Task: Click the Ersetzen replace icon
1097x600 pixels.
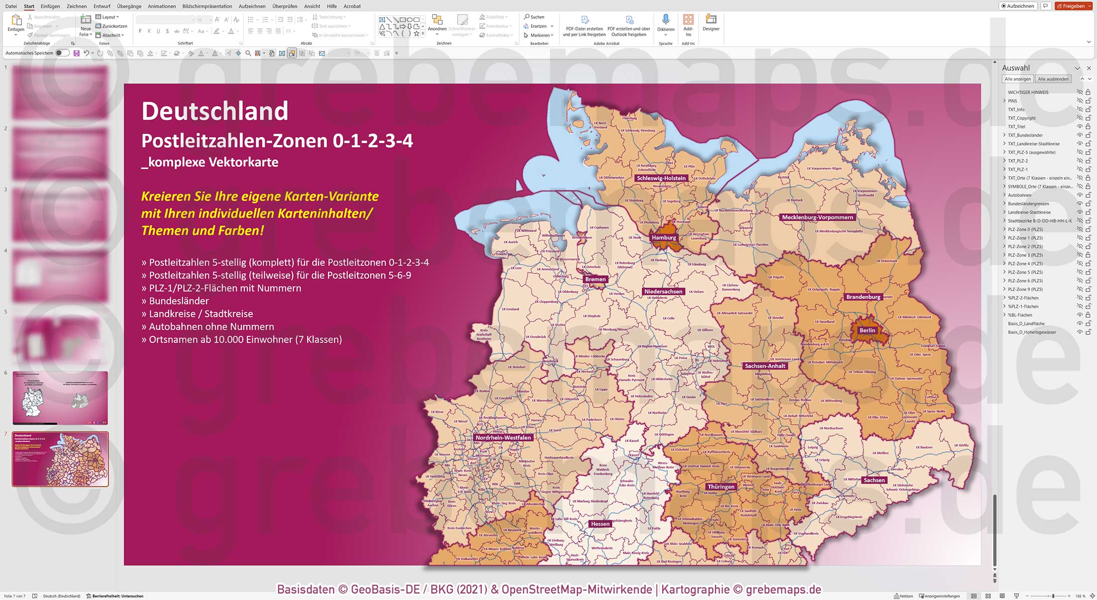Action: 525,25
